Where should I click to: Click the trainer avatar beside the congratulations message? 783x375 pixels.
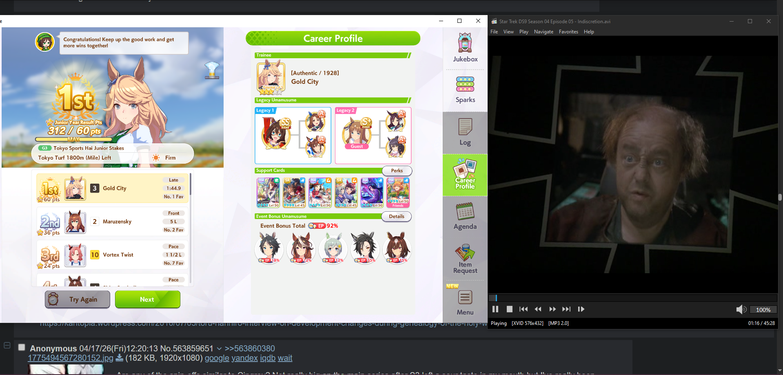click(45, 42)
